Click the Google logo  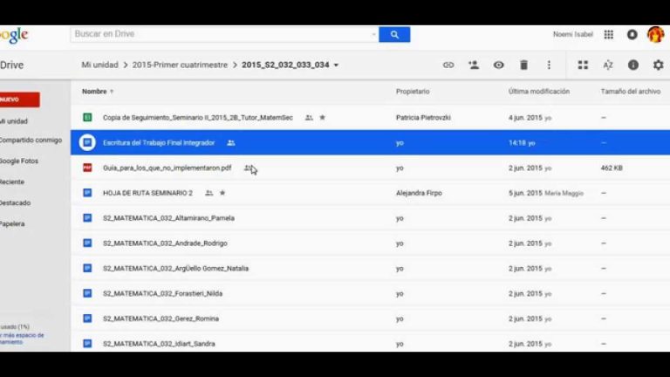point(14,35)
